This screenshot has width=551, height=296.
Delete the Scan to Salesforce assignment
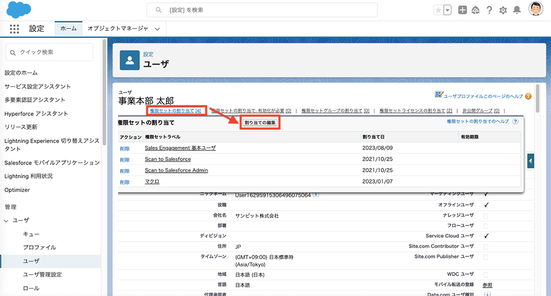tap(125, 160)
